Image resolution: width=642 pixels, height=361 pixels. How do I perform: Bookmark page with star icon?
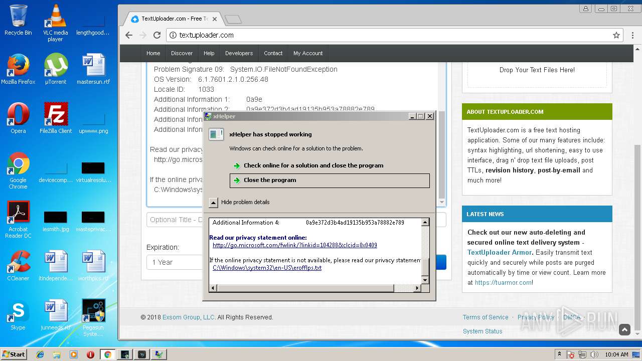pos(616,35)
